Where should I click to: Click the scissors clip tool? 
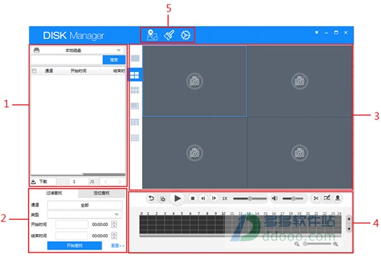(x=316, y=198)
